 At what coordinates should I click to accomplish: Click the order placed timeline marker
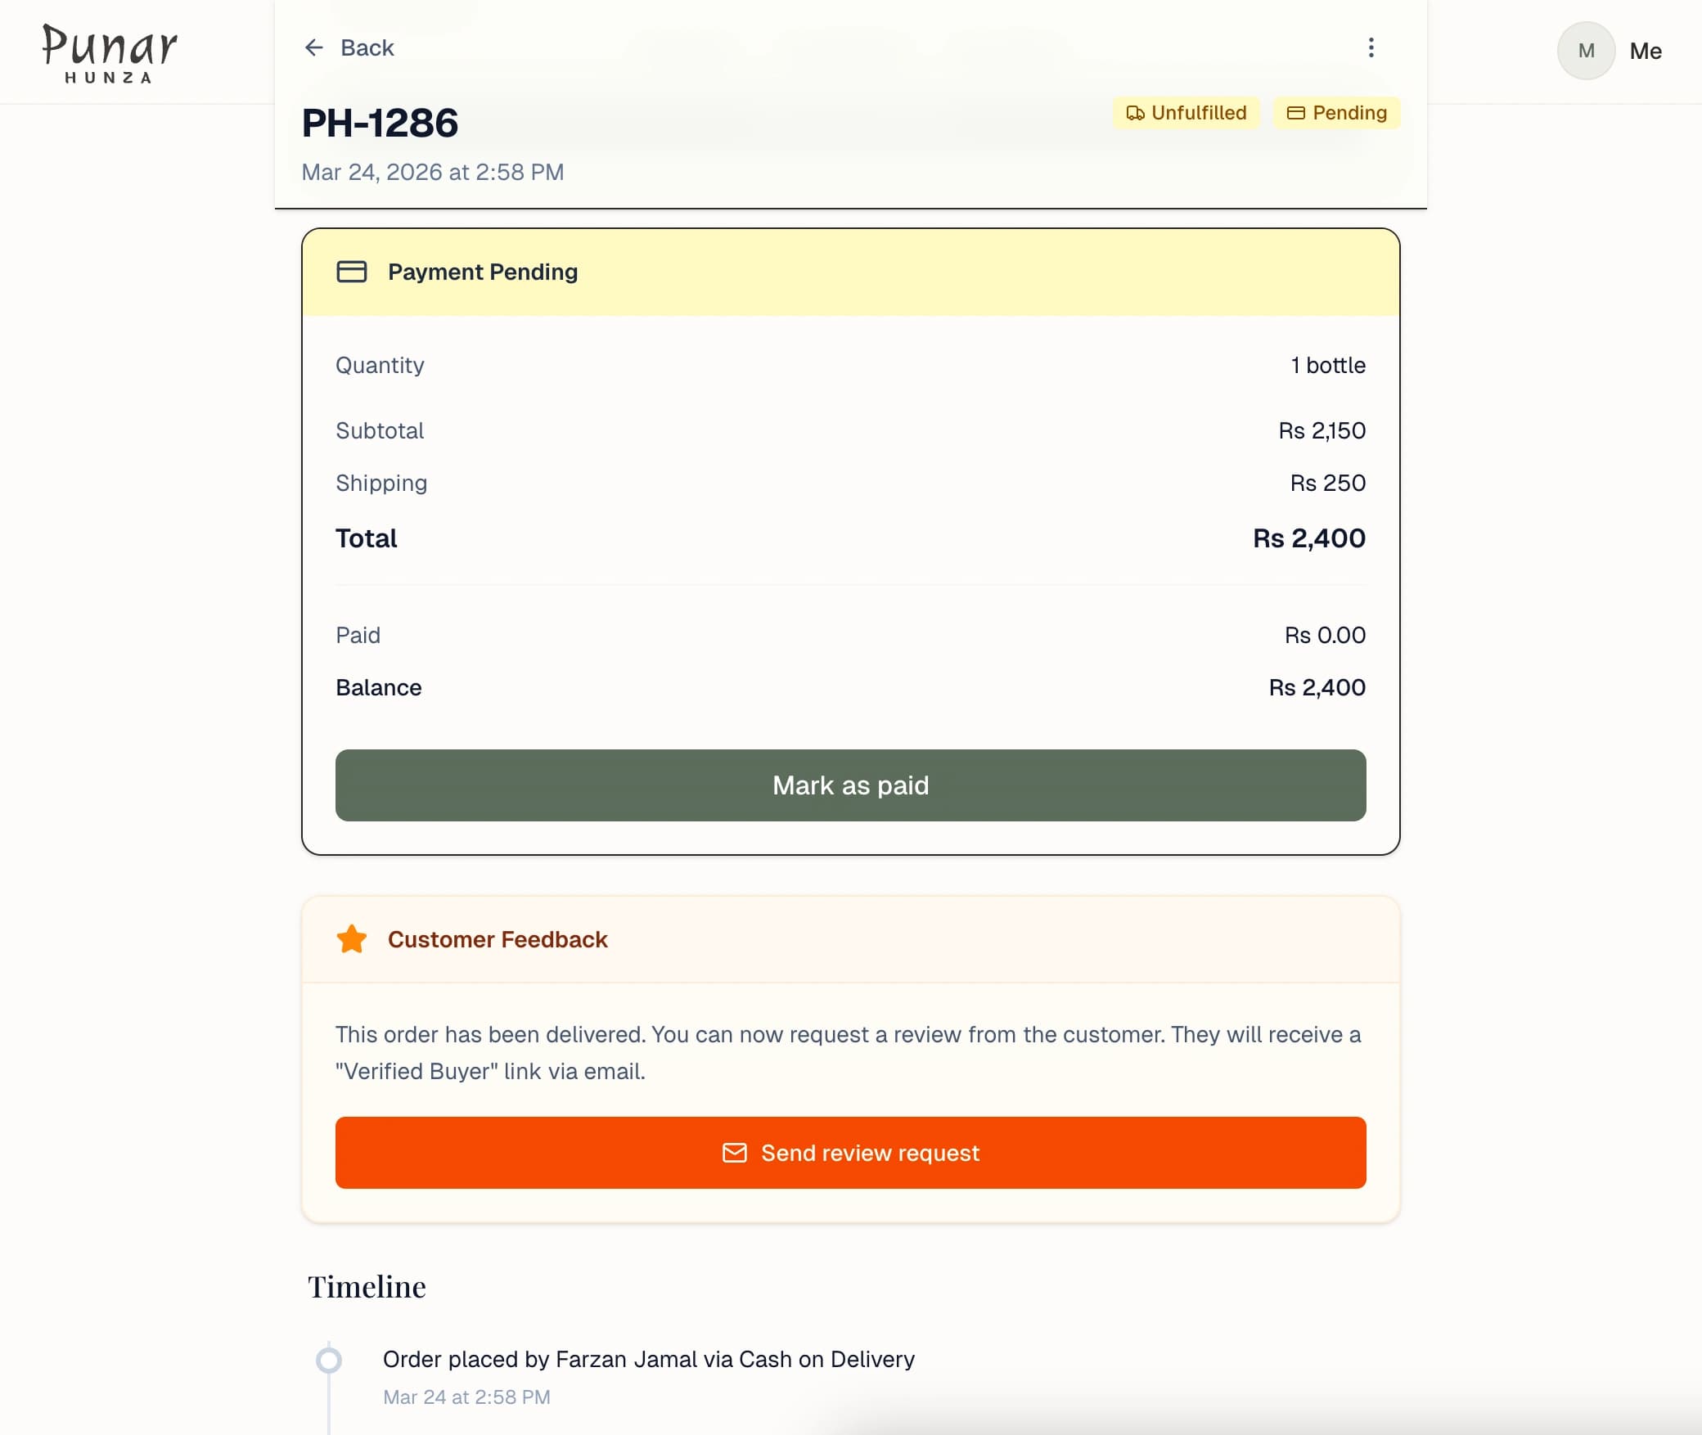[329, 1360]
